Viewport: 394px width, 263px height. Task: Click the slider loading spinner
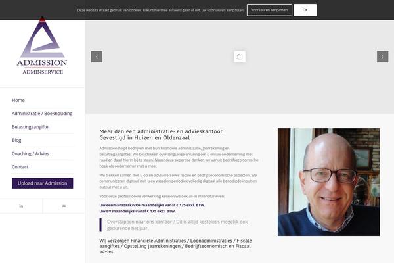tap(240, 57)
